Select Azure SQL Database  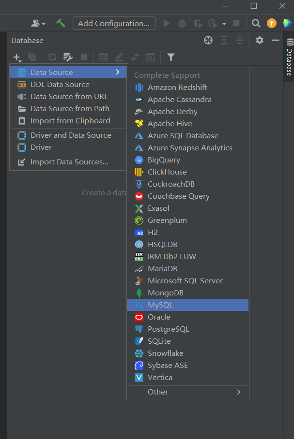point(187,135)
